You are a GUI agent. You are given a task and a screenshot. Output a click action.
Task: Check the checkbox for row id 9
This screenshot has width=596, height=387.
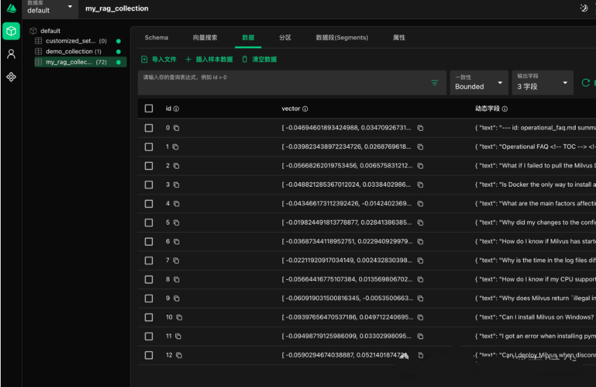click(149, 298)
